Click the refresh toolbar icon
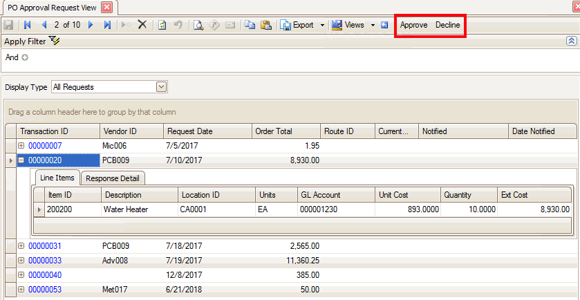Image resolution: width=580 pixels, height=300 pixels. click(162, 25)
